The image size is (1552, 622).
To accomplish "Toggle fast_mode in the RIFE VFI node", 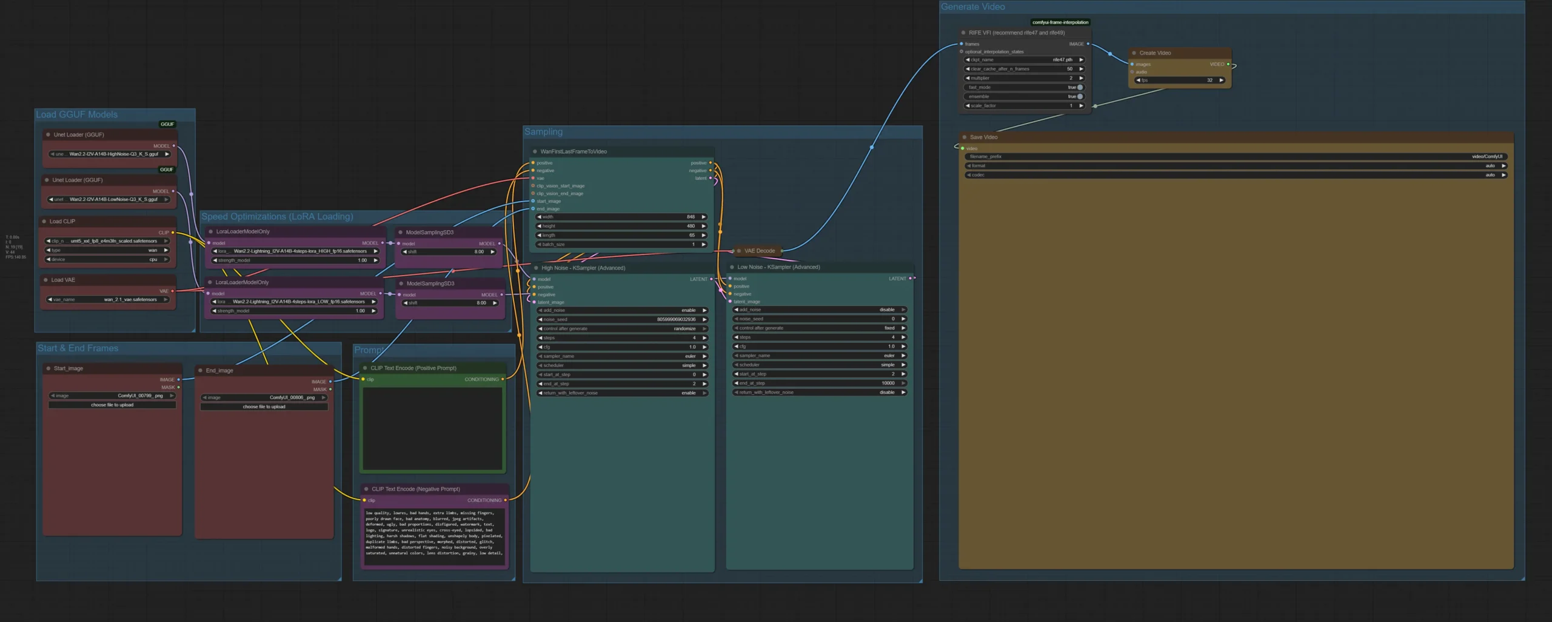I will 1079,87.
